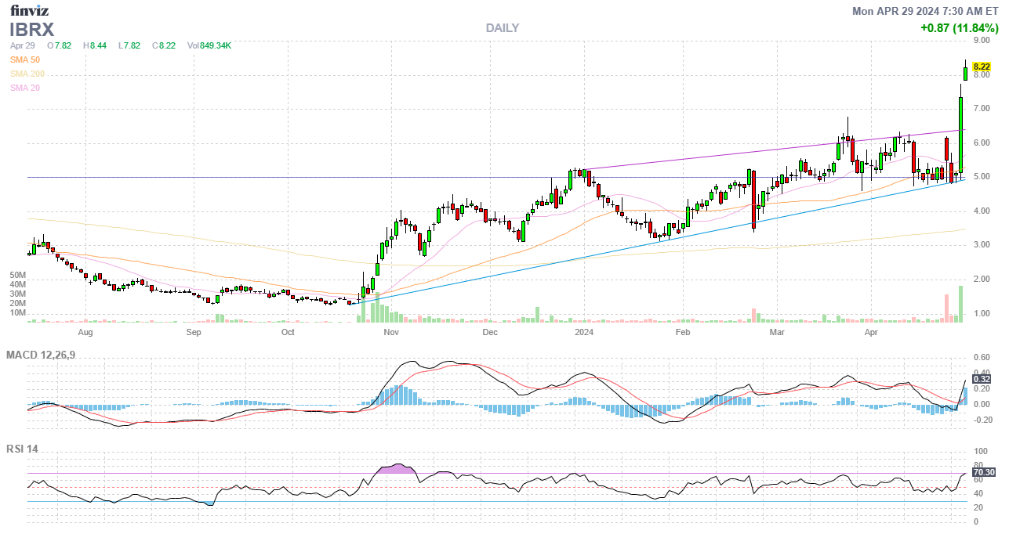Toggle the SMA 20 legend label
The width and height of the screenshot is (1009, 534).
tap(25, 88)
